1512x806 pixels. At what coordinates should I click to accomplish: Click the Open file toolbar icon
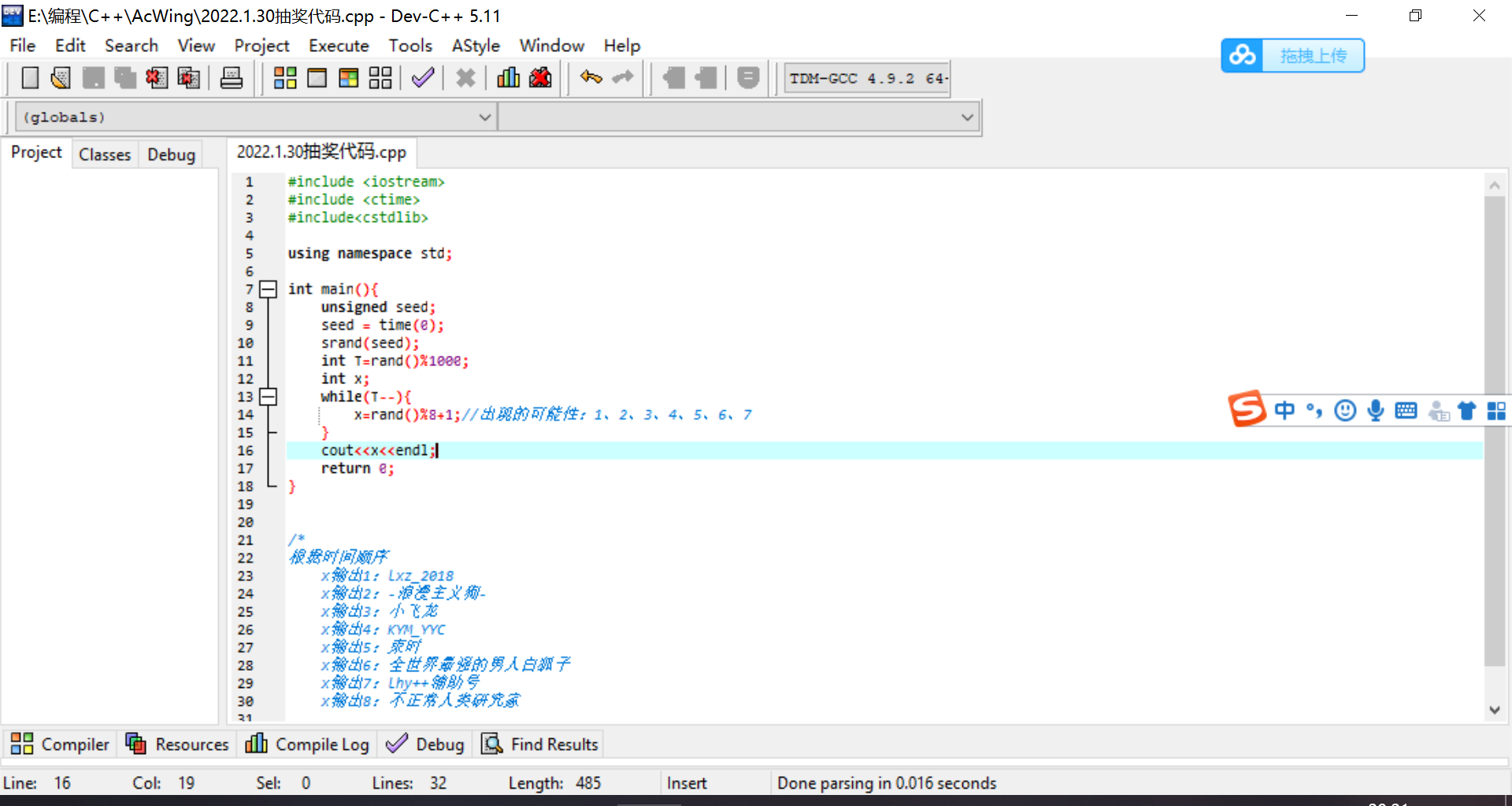(61, 78)
